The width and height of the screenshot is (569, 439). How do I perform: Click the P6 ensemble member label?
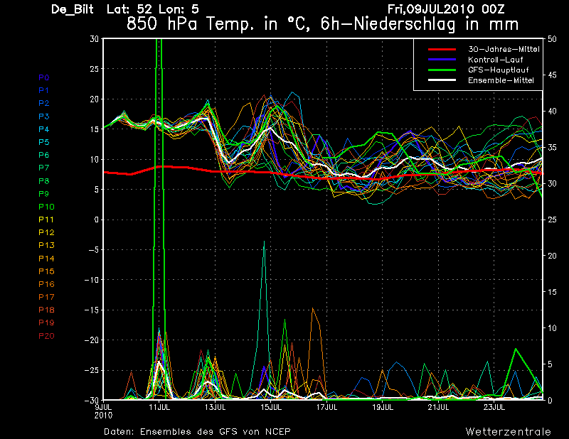coord(44,155)
